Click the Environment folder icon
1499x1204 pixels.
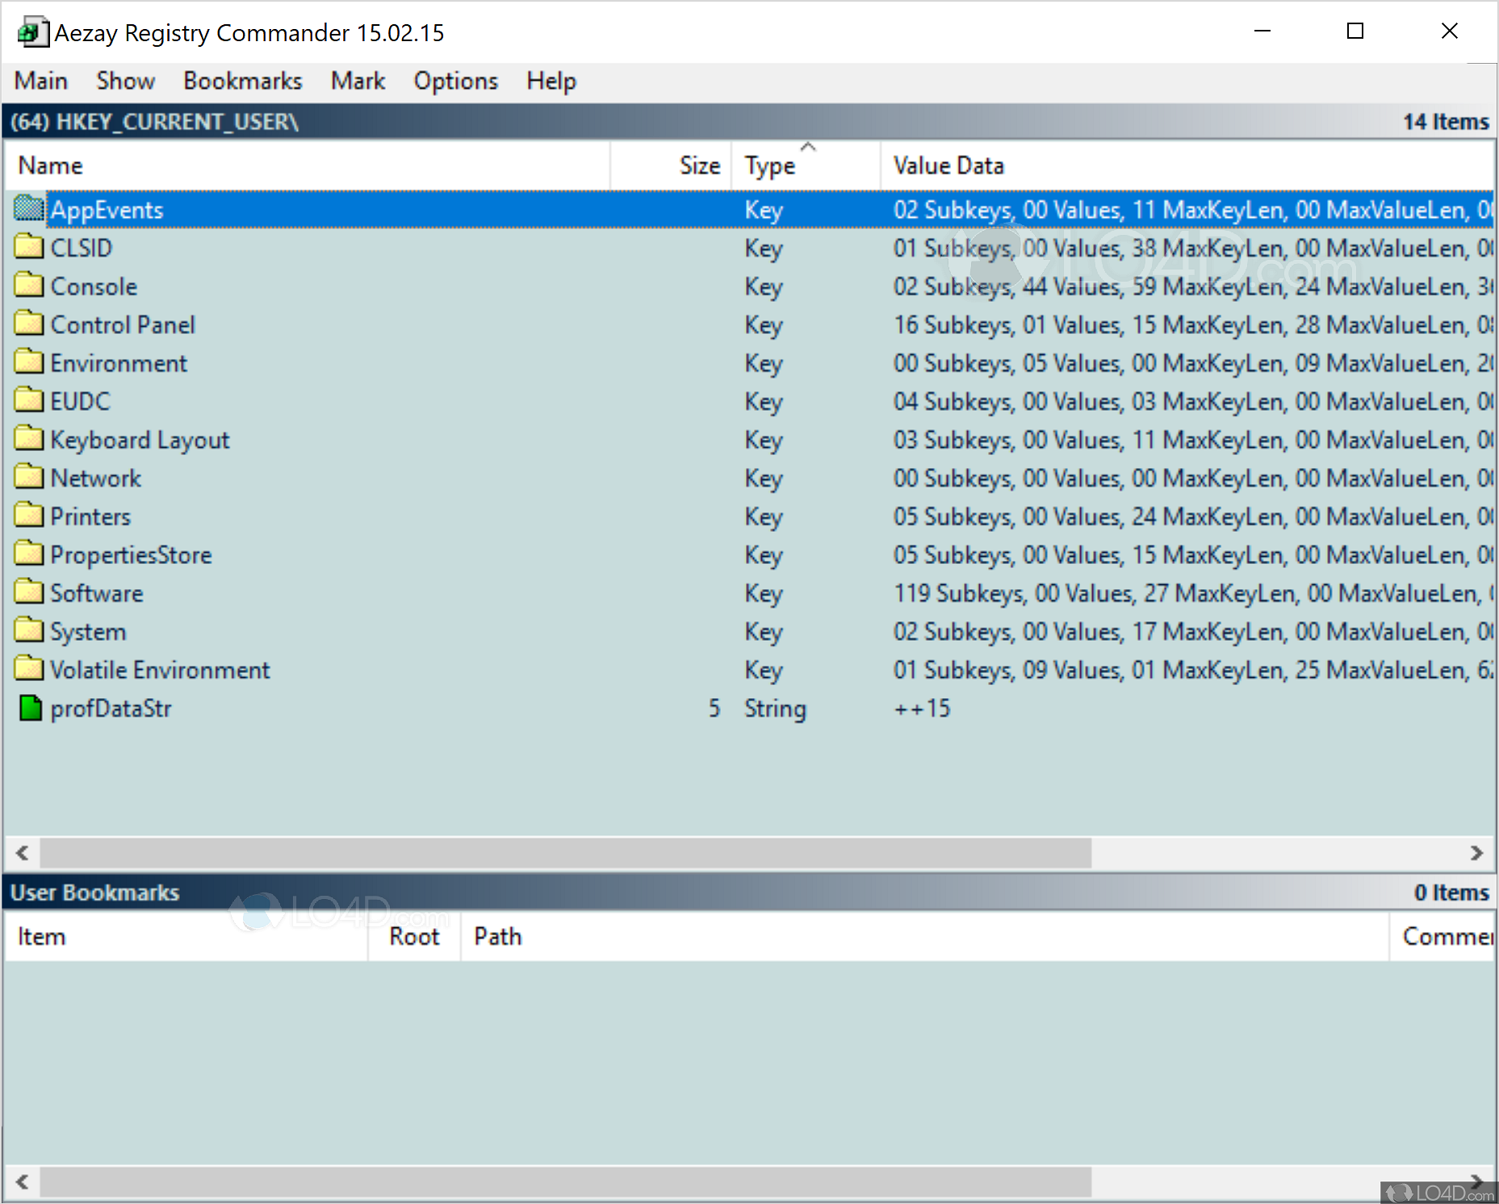pos(29,362)
